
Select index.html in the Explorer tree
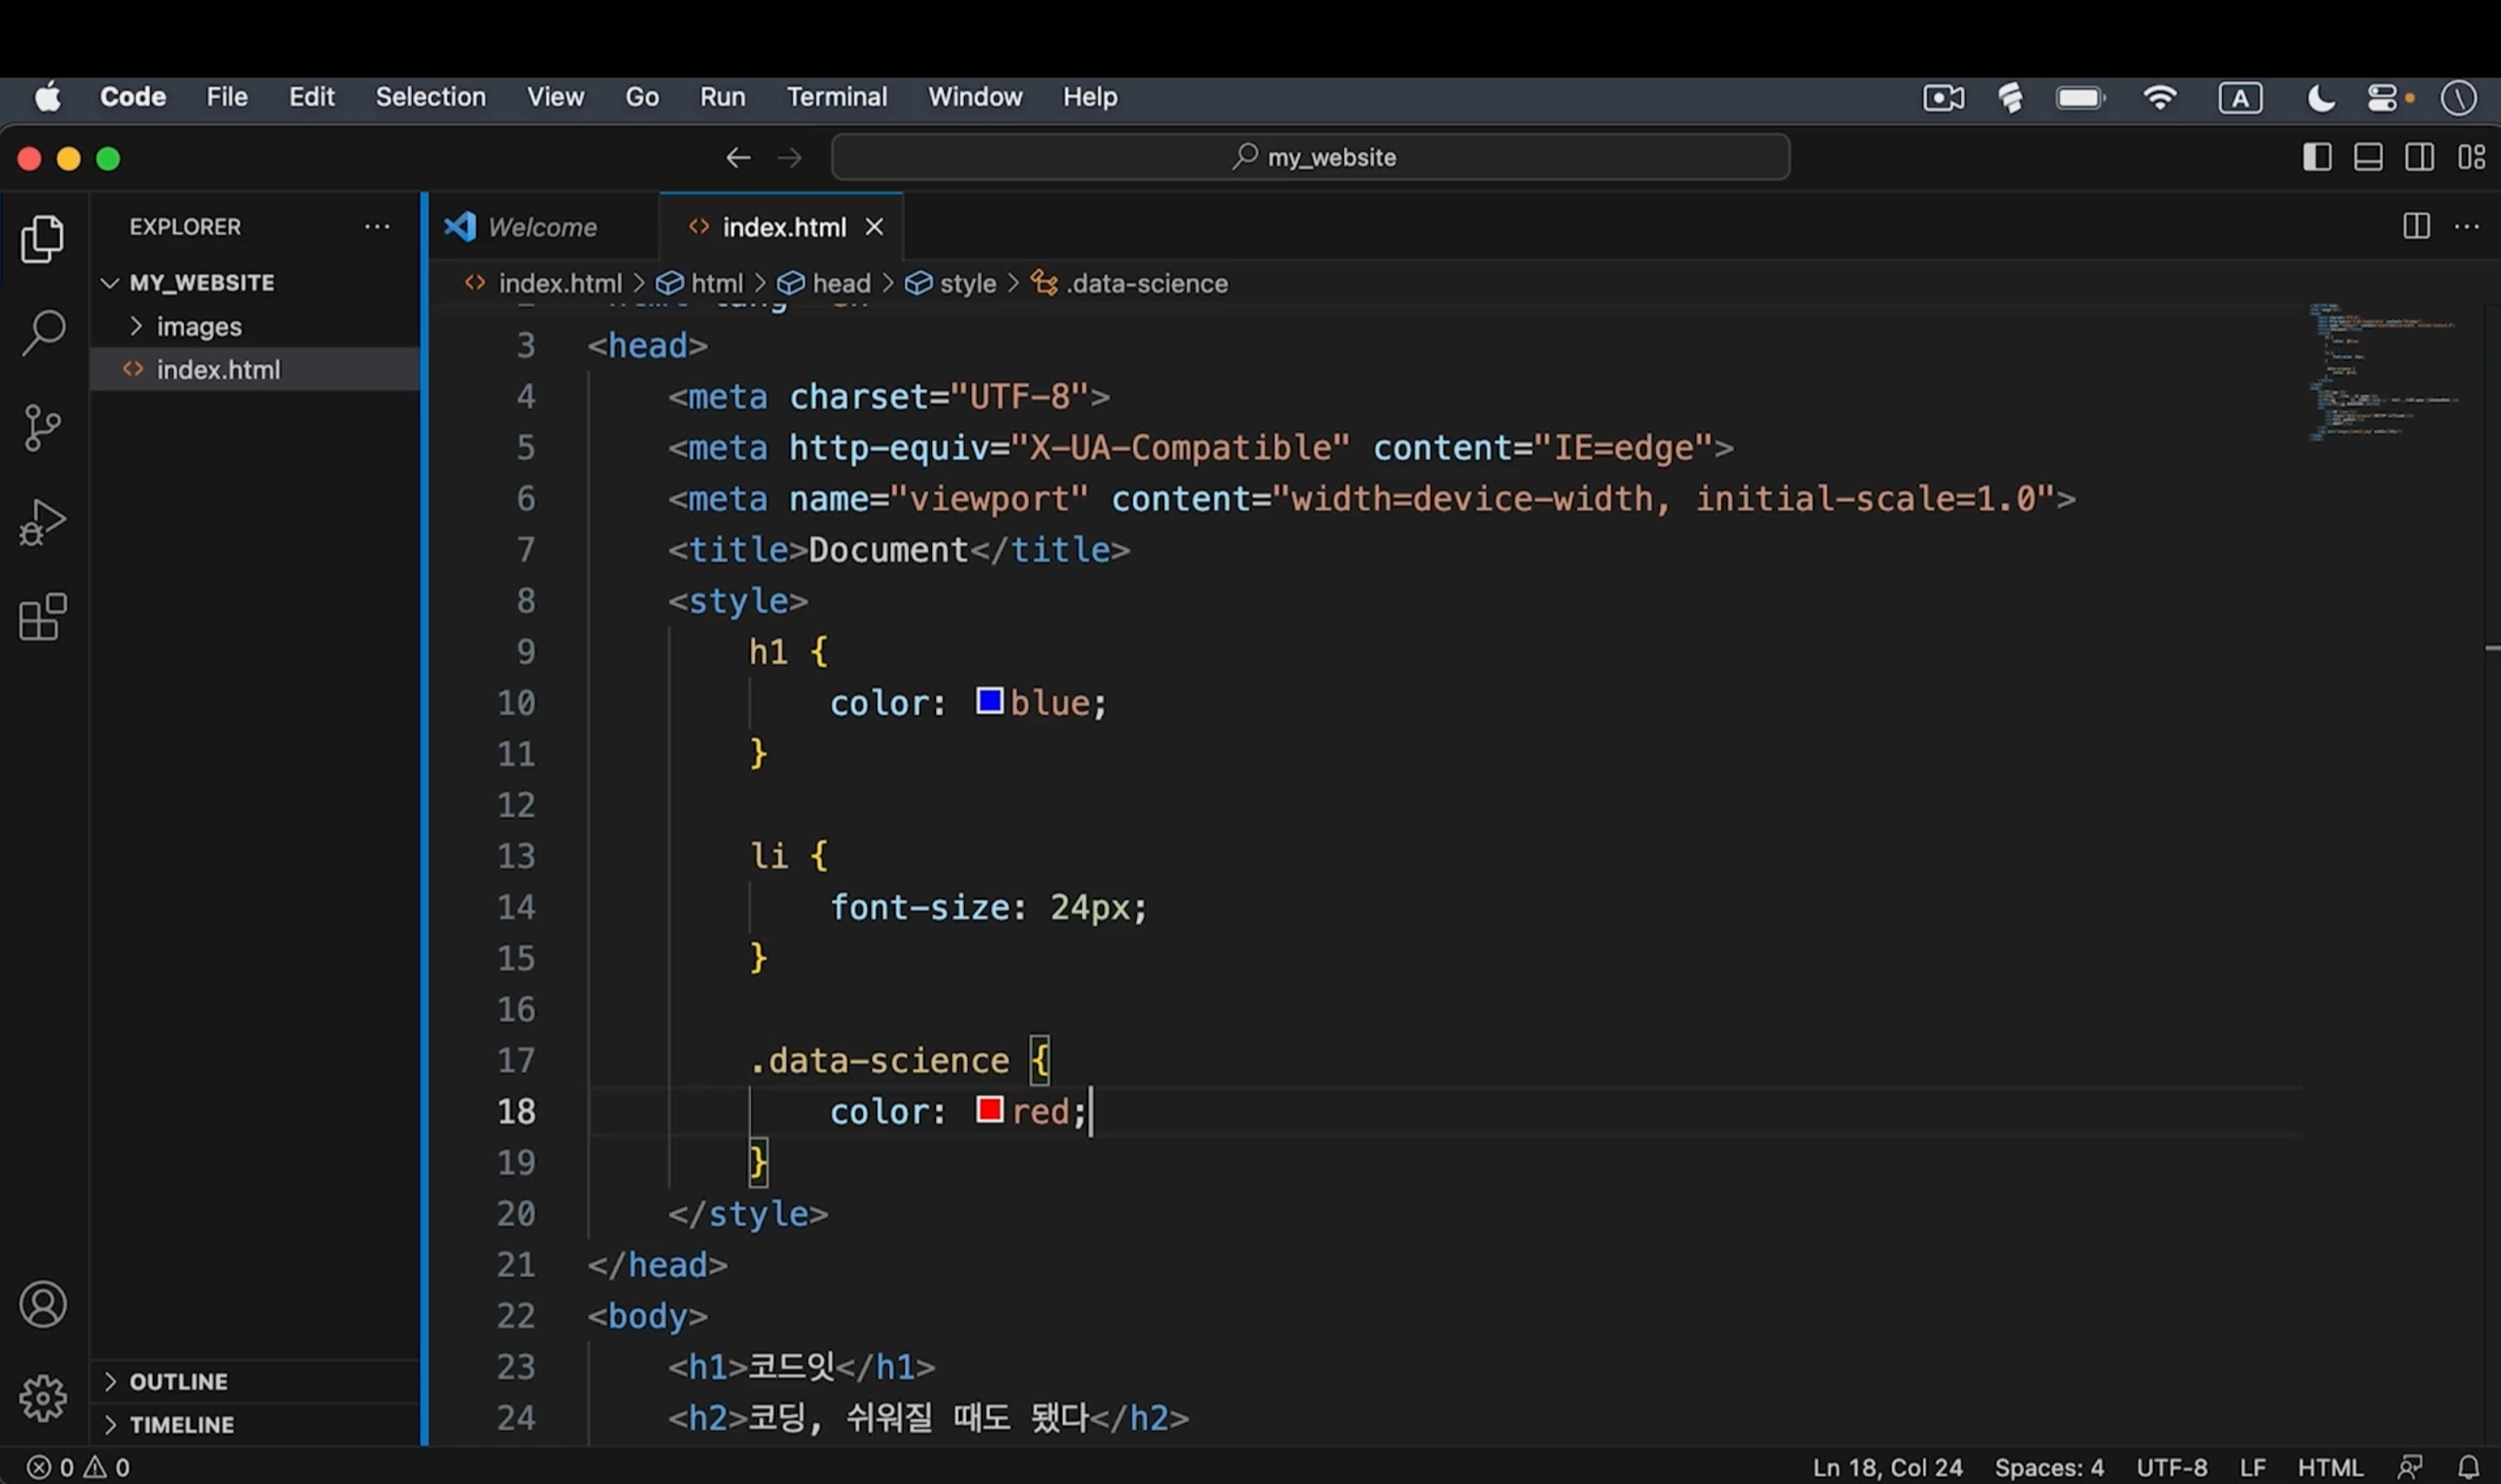(255, 370)
